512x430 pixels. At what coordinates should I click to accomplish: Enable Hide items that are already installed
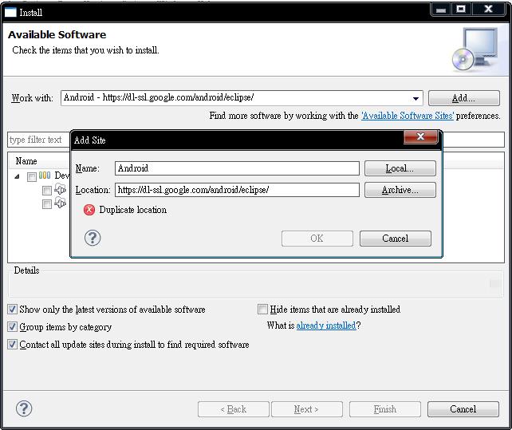[x=262, y=309]
